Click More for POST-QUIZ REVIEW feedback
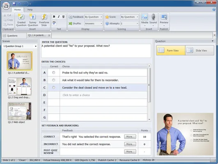The width and height of the screenshot is (218, 164). click(130, 152)
